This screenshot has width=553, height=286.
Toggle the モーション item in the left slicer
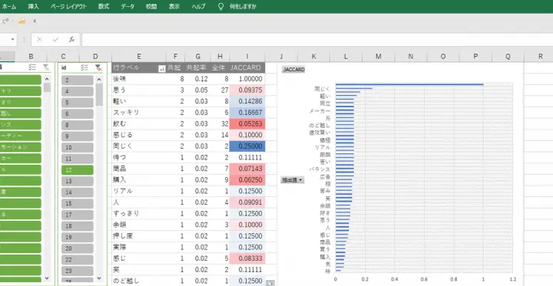20,147
